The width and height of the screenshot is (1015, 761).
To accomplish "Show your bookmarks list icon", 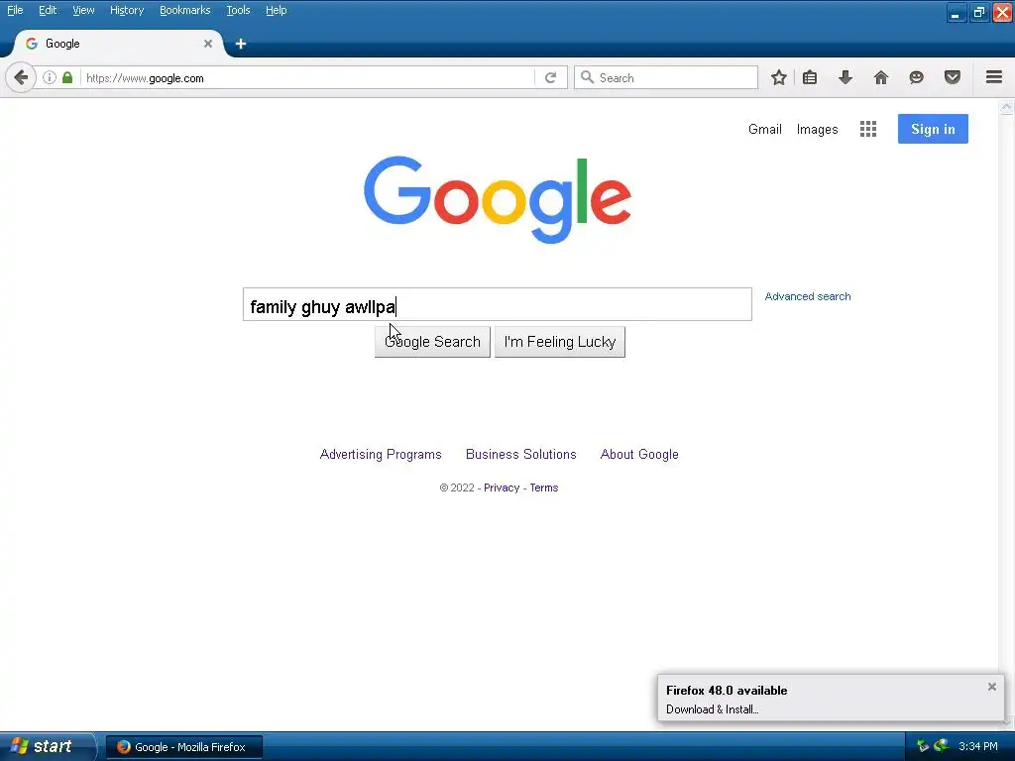I will pos(810,77).
